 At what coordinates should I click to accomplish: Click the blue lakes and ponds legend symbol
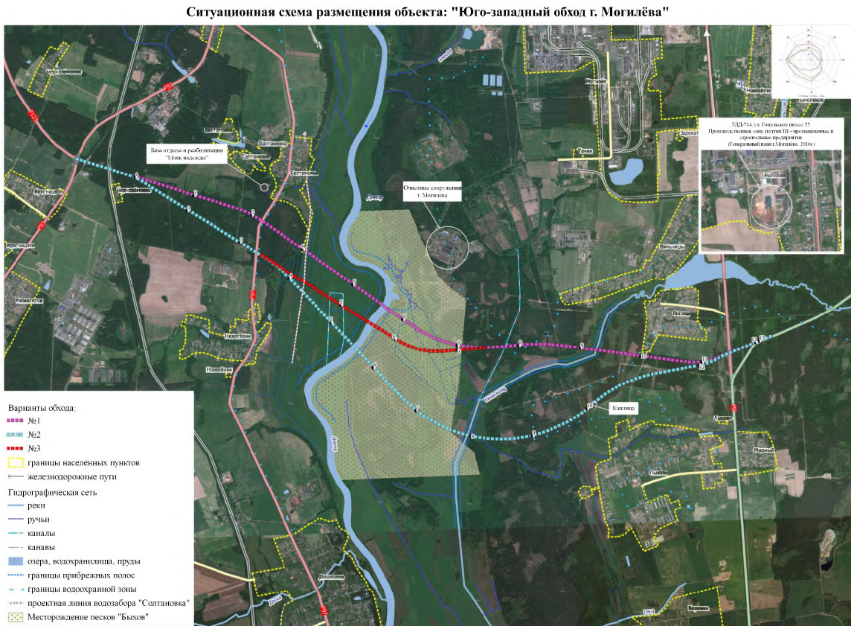19,561
